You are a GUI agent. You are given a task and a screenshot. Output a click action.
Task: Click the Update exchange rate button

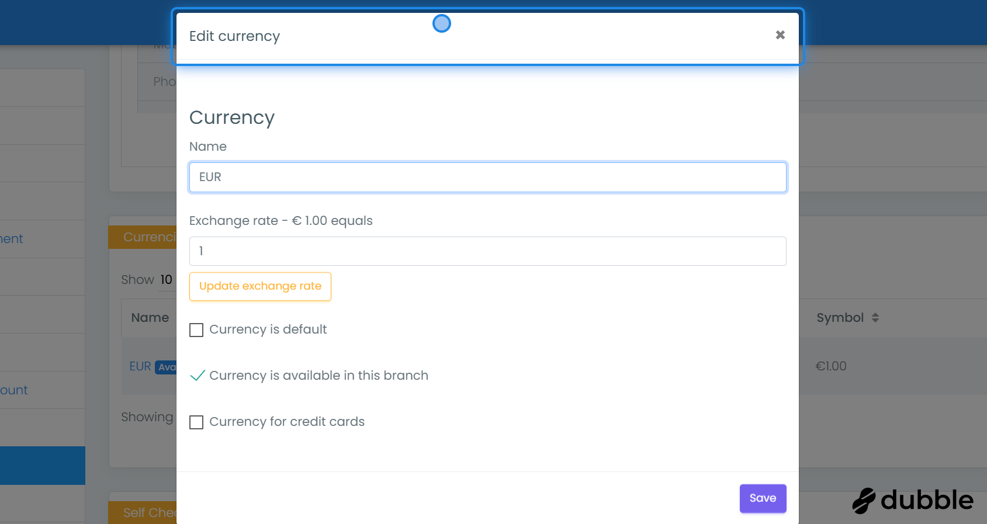pyautogui.click(x=260, y=286)
